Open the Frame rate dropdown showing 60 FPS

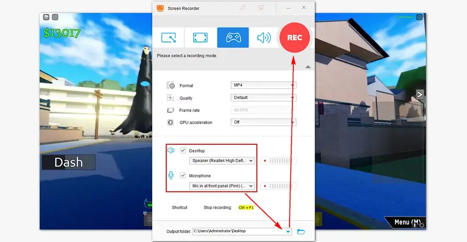[263, 110]
